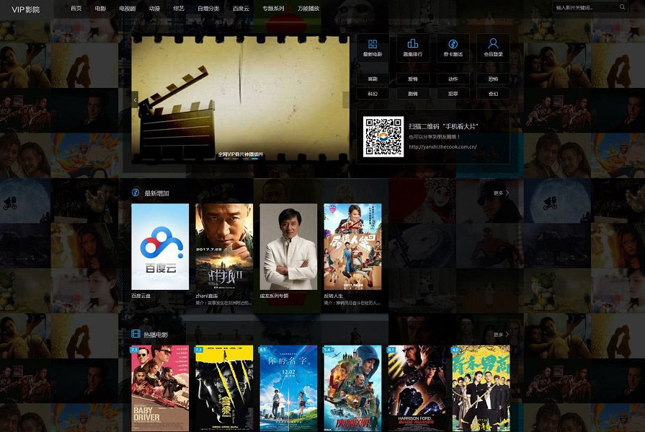The image size is (645, 432).
Task: Click the 热播电影 film strip icon
Action: (x=135, y=334)
